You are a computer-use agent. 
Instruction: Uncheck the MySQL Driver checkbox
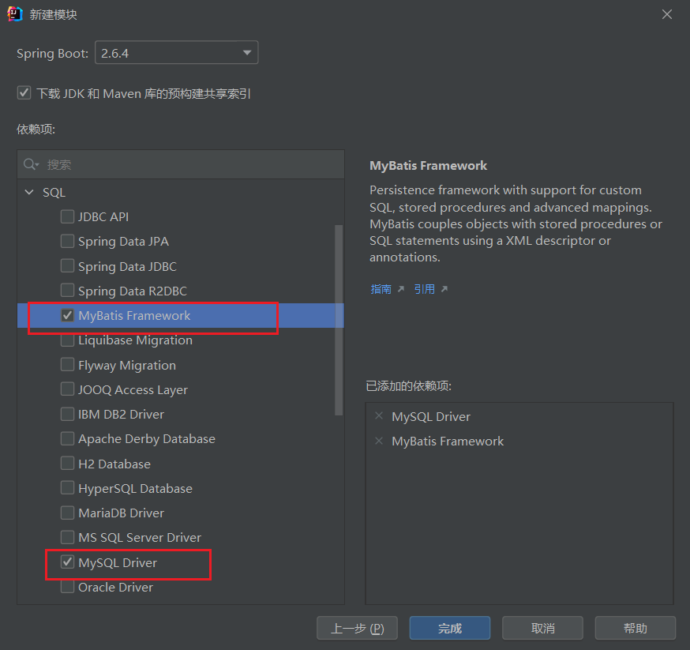tap(67, 562)
